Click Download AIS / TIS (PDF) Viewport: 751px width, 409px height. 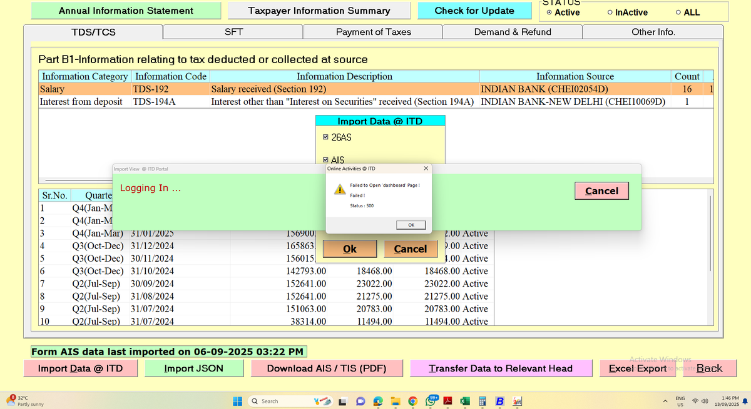point(326,368)
